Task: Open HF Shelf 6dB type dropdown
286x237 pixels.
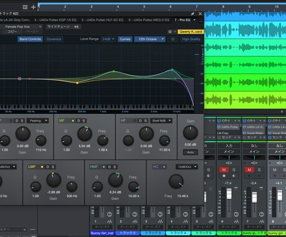Action: click(161, 120)
